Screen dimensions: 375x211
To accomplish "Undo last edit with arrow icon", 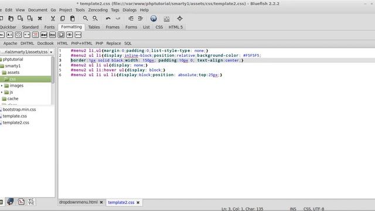I will pos(108,18).
